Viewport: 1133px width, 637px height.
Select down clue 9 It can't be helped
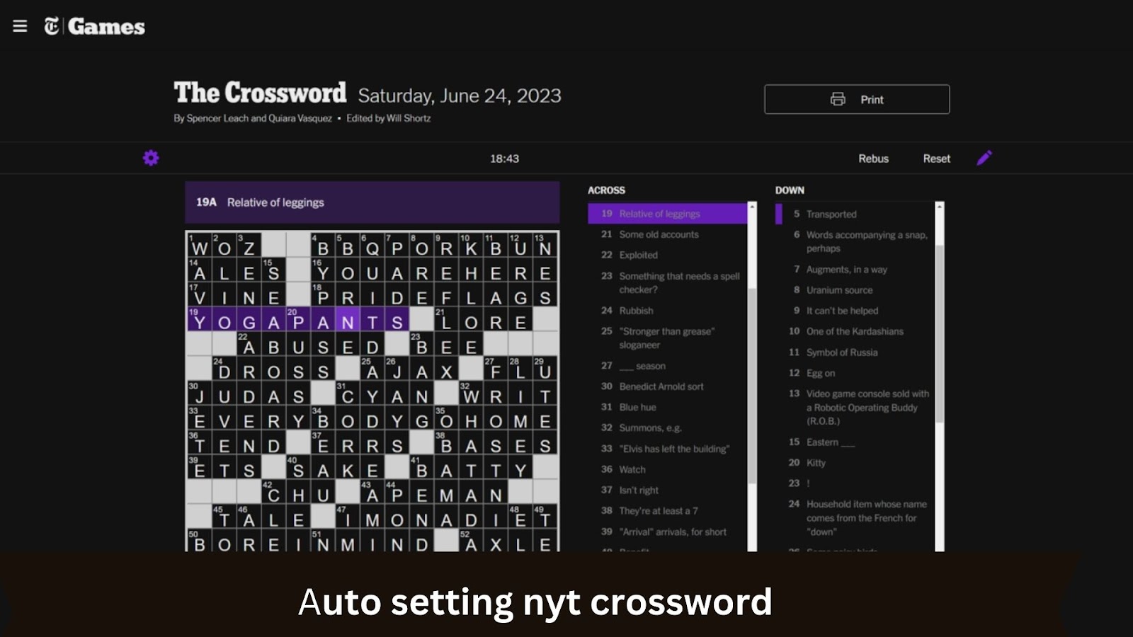855,310
